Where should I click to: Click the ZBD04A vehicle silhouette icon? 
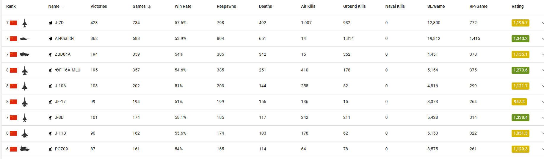click(24, 54)
